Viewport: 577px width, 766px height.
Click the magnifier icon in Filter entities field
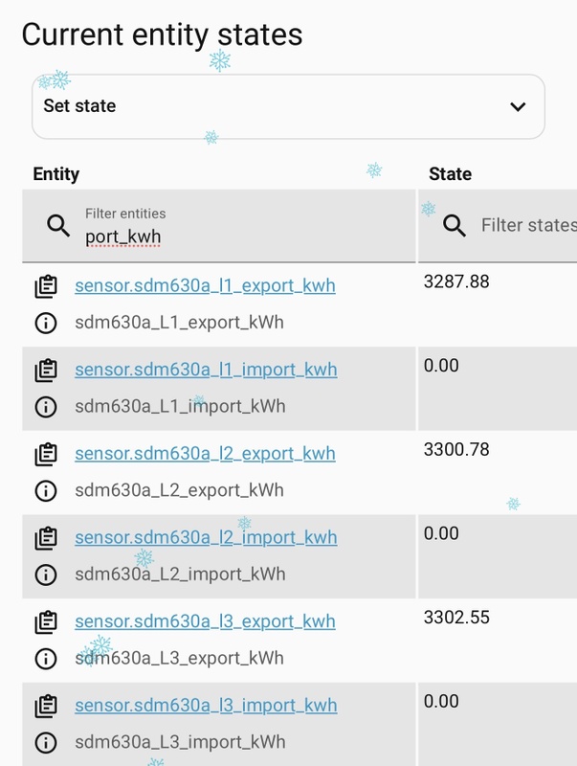coord(59,226)
